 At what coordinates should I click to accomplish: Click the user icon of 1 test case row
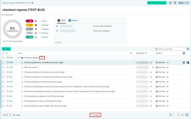point(57,31)
